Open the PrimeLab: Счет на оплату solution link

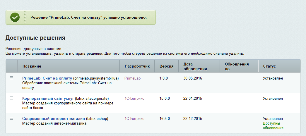[x=47, y=78]
